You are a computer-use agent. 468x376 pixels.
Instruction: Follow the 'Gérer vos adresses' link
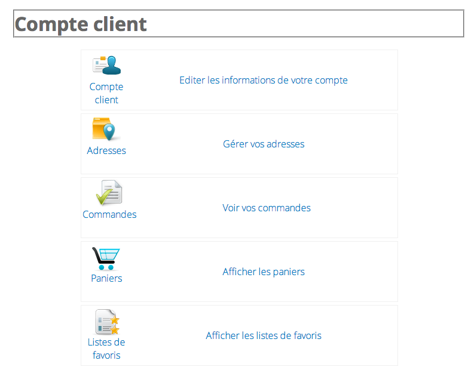264,144
